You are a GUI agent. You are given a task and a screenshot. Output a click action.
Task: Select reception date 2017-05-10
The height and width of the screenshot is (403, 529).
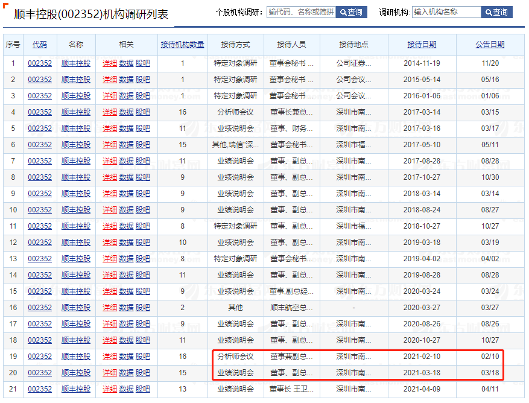[x=422, y=145]
